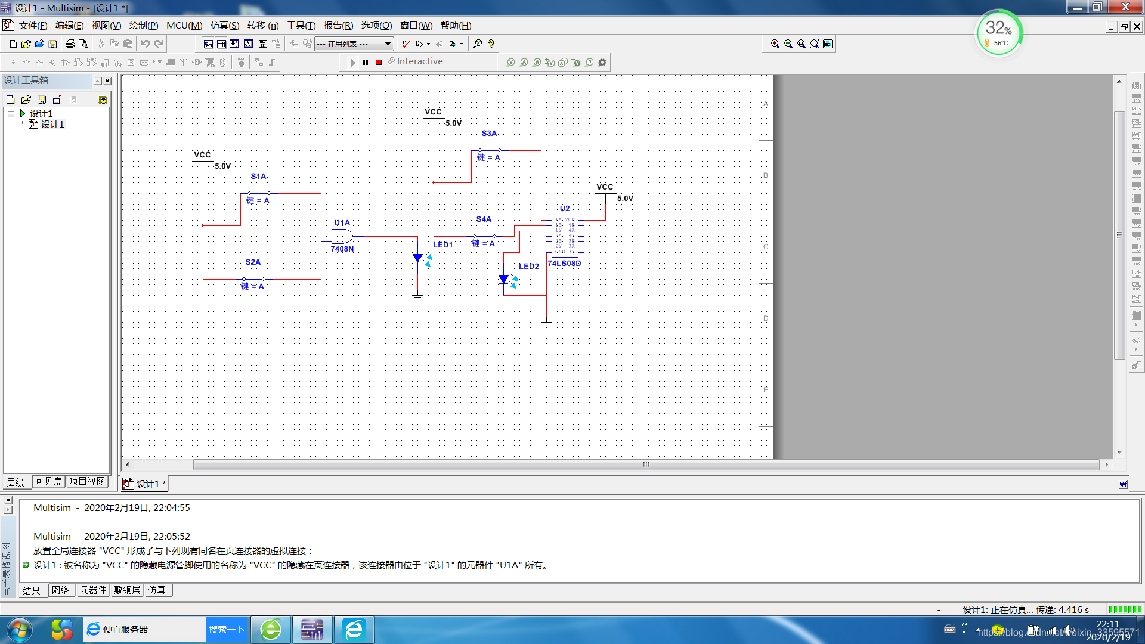The height and width of the screenshot is (644, 1145).
Task: Select the 设计1 schematic child in tree
Action: tap(52, 125)
